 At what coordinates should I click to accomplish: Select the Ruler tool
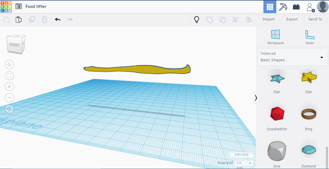[310, 36]
